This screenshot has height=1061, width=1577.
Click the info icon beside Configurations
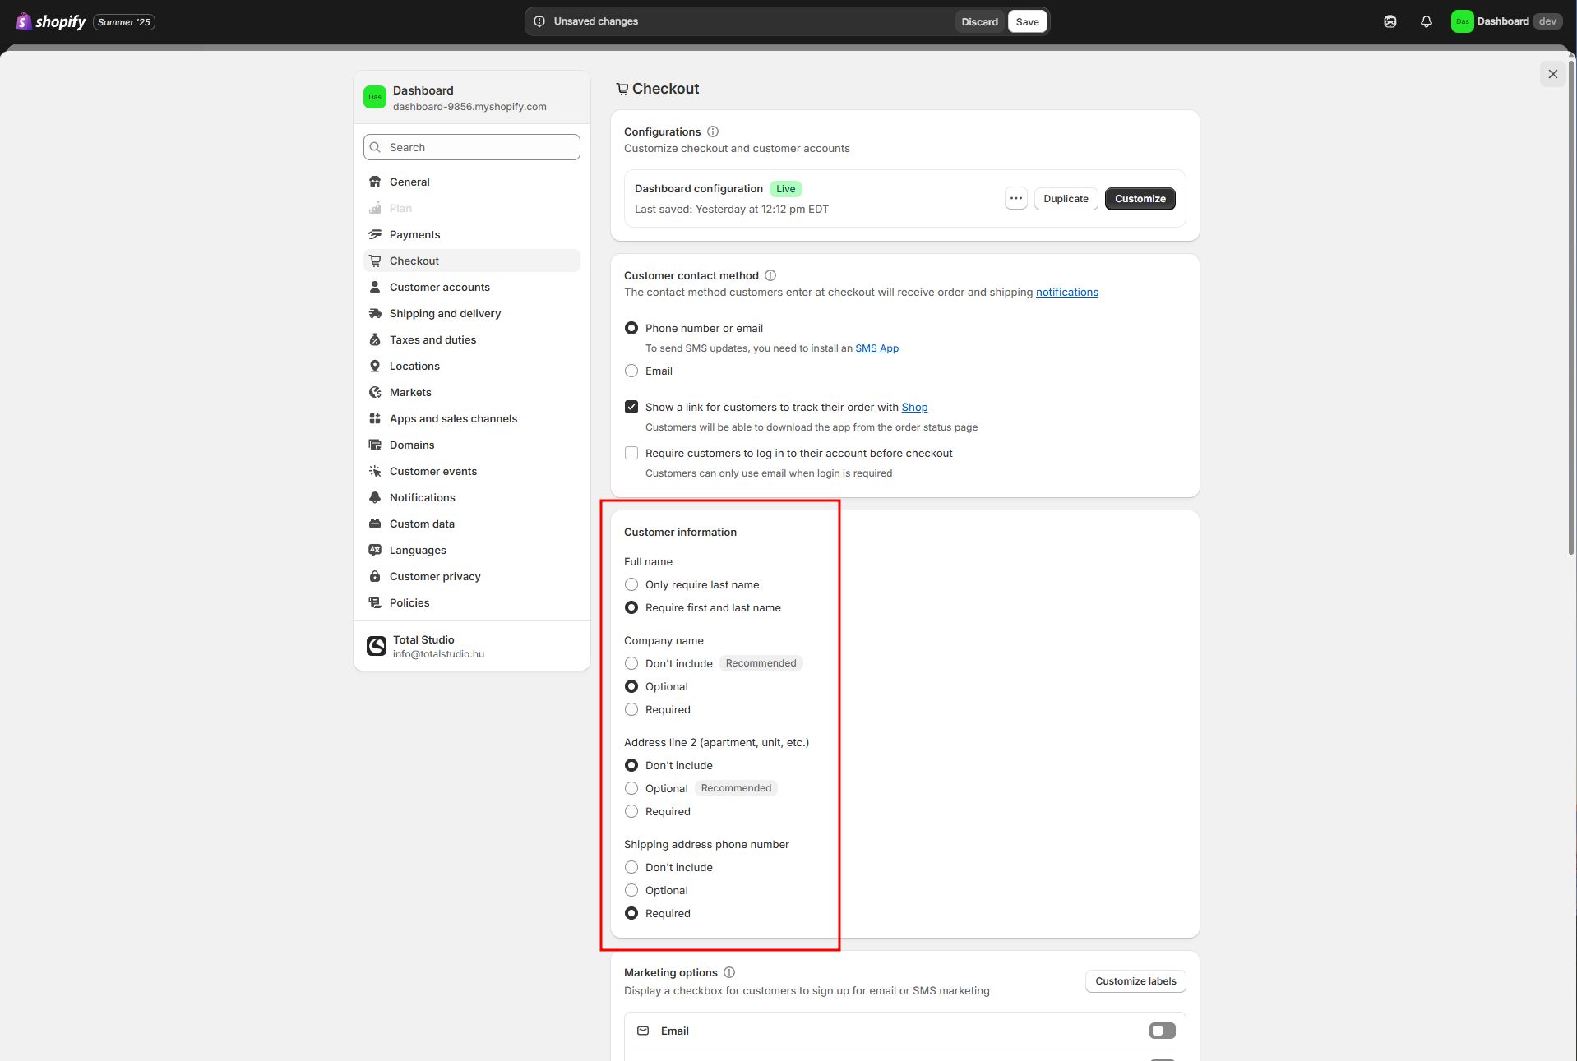tap(713, 131)
